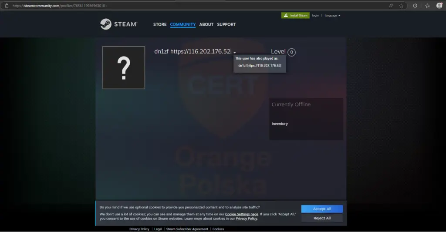The height and width of the screenshot is (232, 446).
Task: Add page to favorites with the star icon
Action: click(401, 6)
